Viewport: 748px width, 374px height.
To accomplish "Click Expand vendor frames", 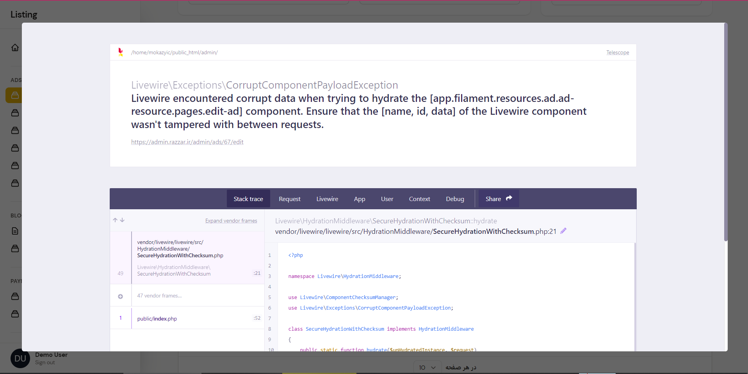I will (231, 221).
